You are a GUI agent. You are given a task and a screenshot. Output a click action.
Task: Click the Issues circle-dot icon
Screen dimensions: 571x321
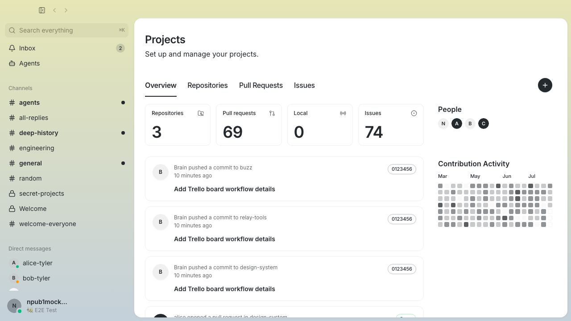pos(414,113)
